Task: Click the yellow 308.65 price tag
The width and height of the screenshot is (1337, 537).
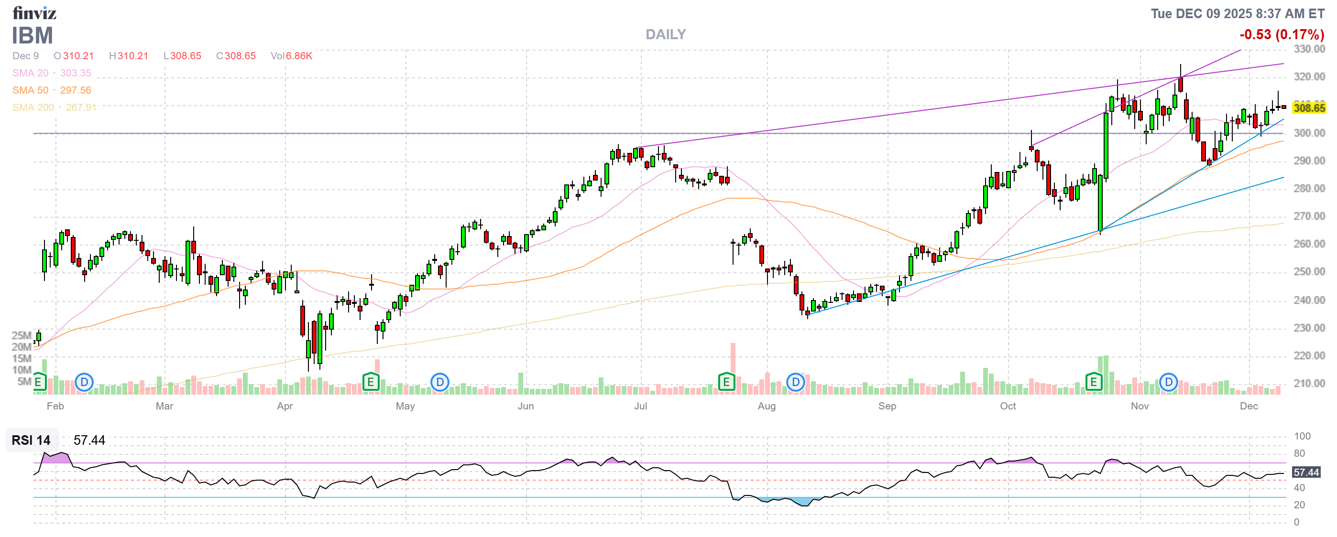Action: [1308, 108]
